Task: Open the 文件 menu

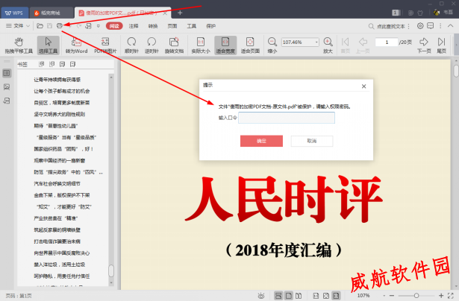Action: (18, 26)
